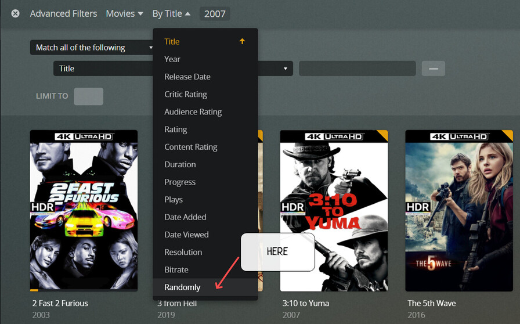Sort by Release Date
This screenshot has height=324, width=520.
coord(205,77)
